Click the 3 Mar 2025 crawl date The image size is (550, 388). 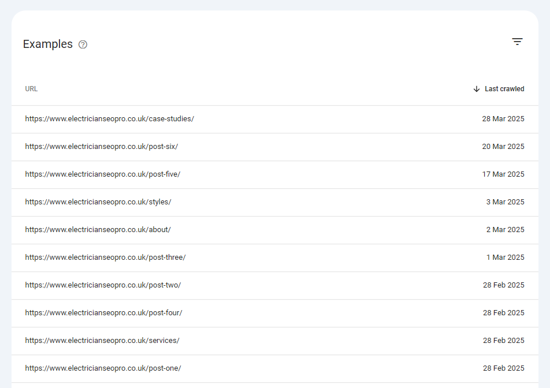click(505, 202)
